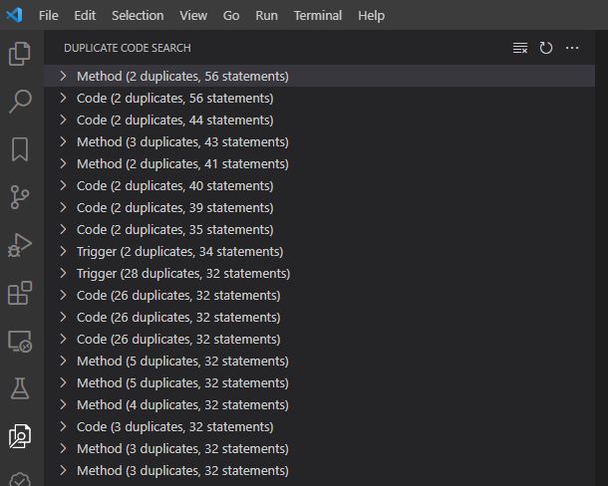Viewport: 608px width, 486px height.
Task: Open the Run and Debug view
Action: tap(19, 245)
